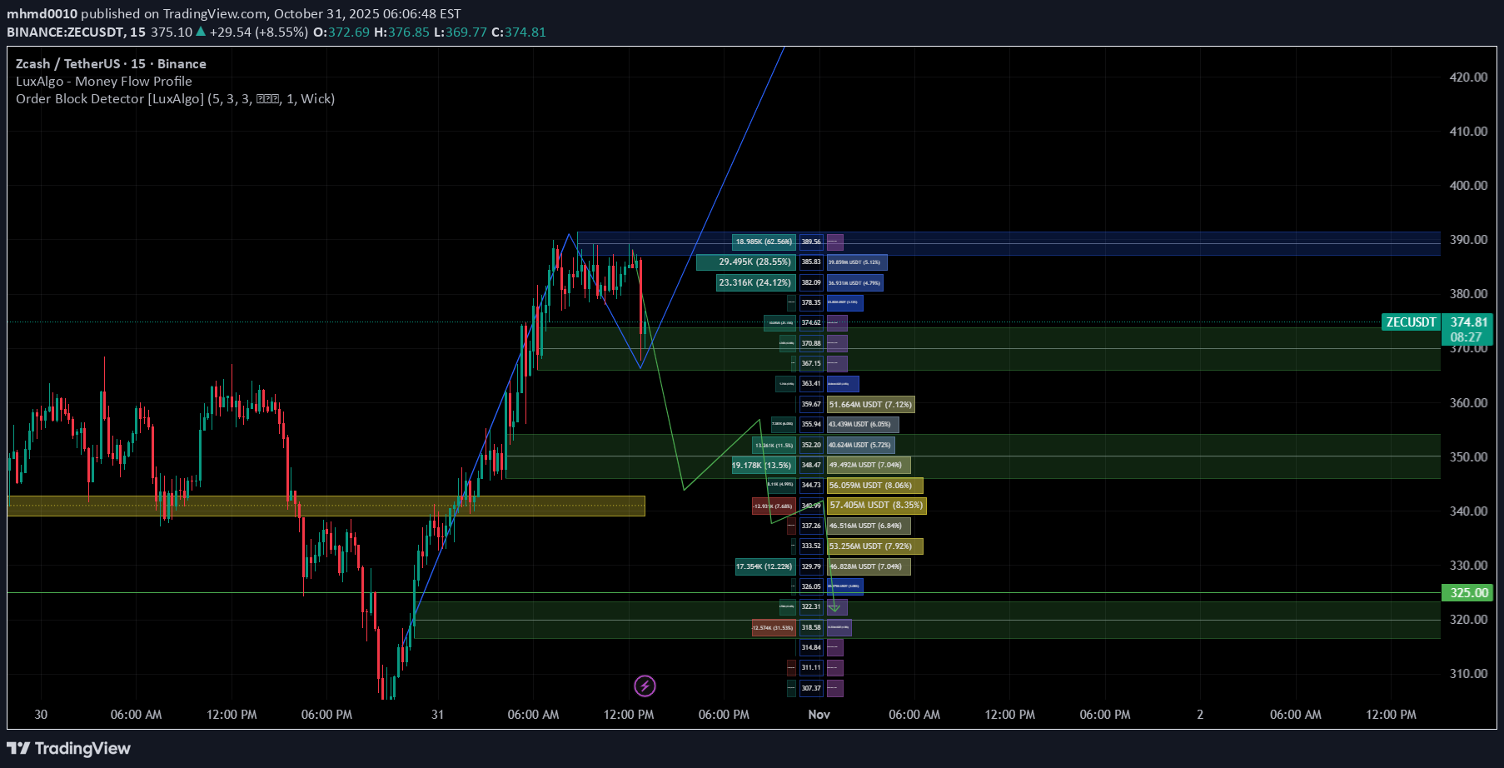This screenshot has width=1504, height=768.
Task: Select the 56.059M USDT (8.06%) profile bar
Action: [x=874, y=485]
